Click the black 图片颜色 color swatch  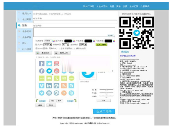(68, 41)
